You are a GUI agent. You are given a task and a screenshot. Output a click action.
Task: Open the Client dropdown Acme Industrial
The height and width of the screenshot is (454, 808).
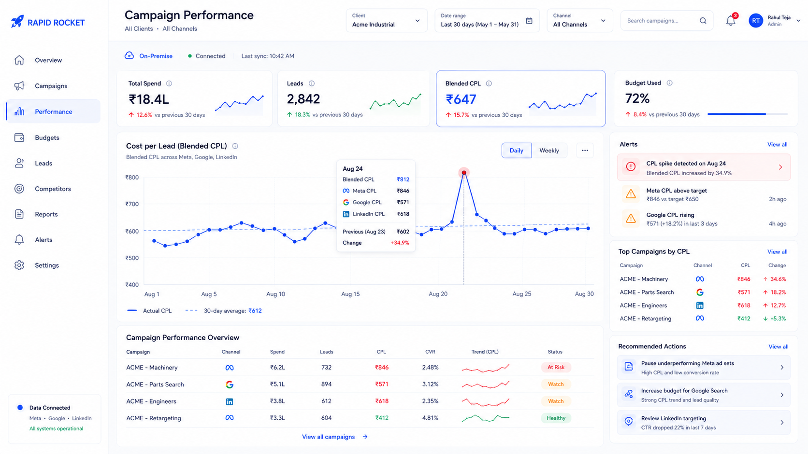[x=387, y=21]
